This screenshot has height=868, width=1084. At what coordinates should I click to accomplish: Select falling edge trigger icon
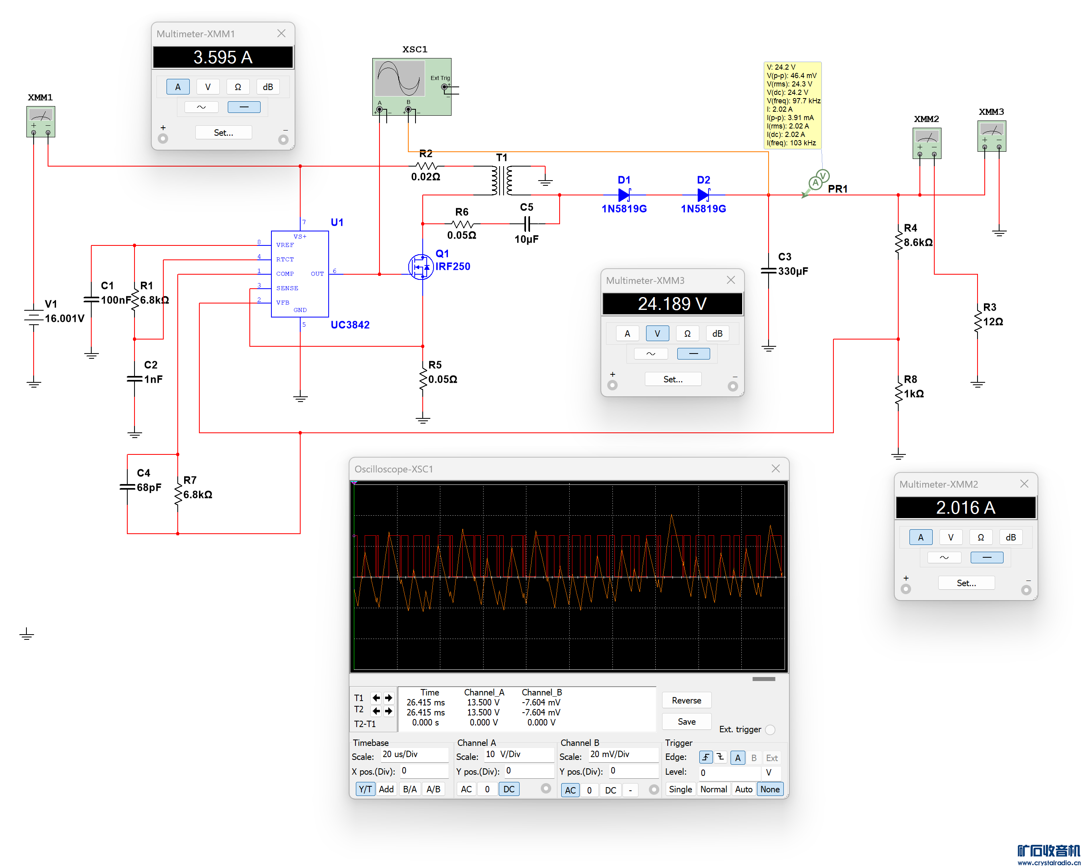721,757
